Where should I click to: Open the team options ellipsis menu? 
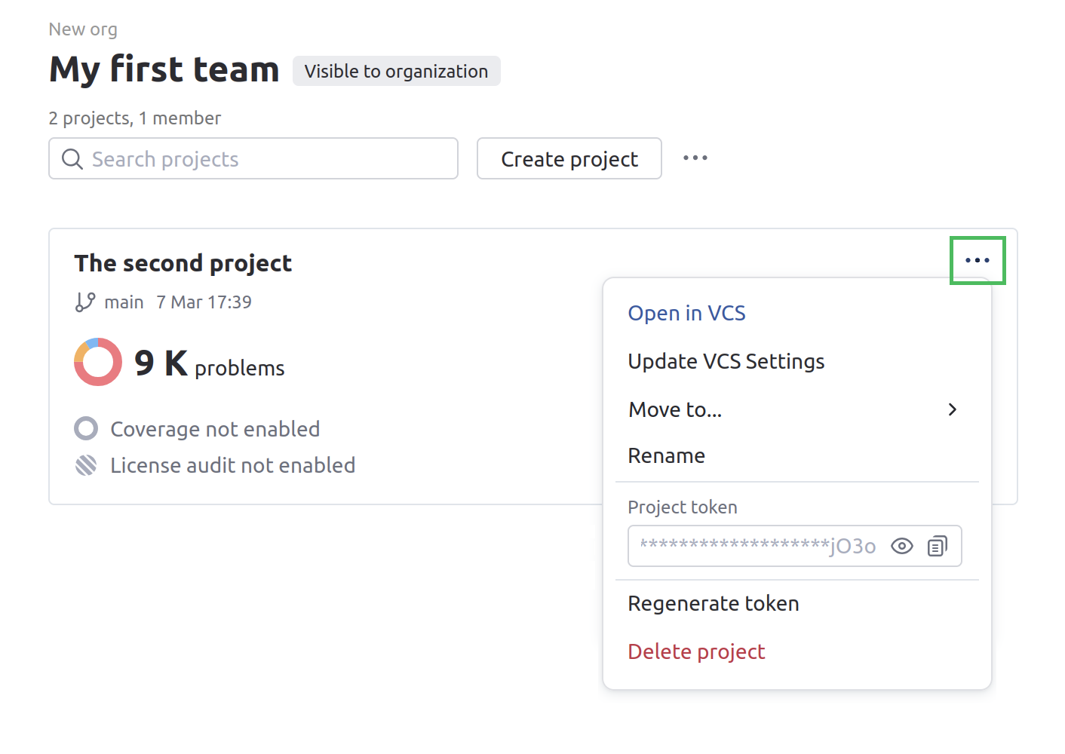[x=695, y=158]
